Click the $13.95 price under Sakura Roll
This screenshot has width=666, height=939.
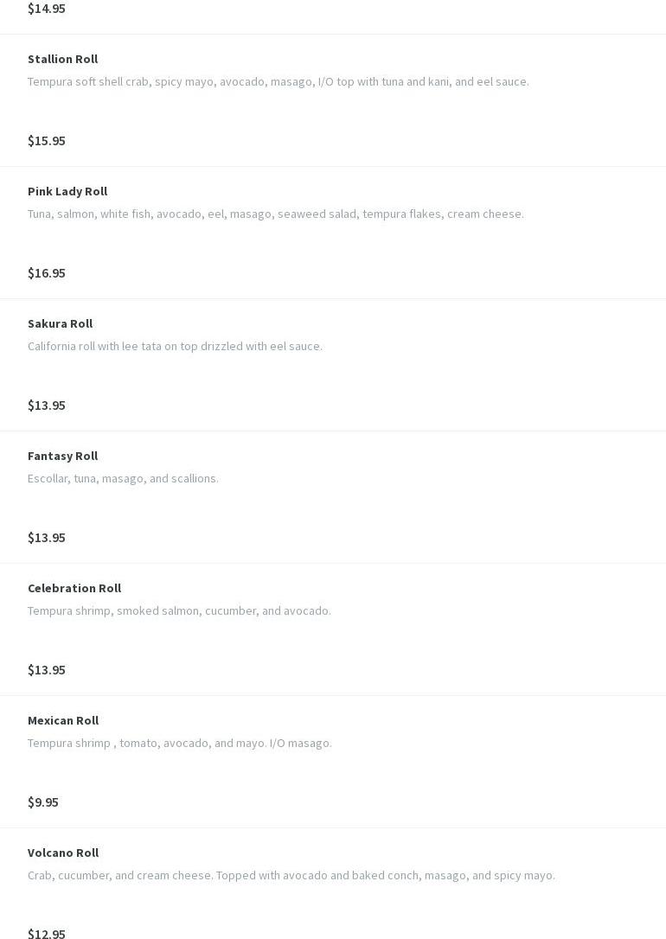[x=47, y=406]
